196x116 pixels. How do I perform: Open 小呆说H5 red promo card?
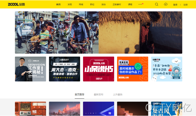(x=98, y=69)
